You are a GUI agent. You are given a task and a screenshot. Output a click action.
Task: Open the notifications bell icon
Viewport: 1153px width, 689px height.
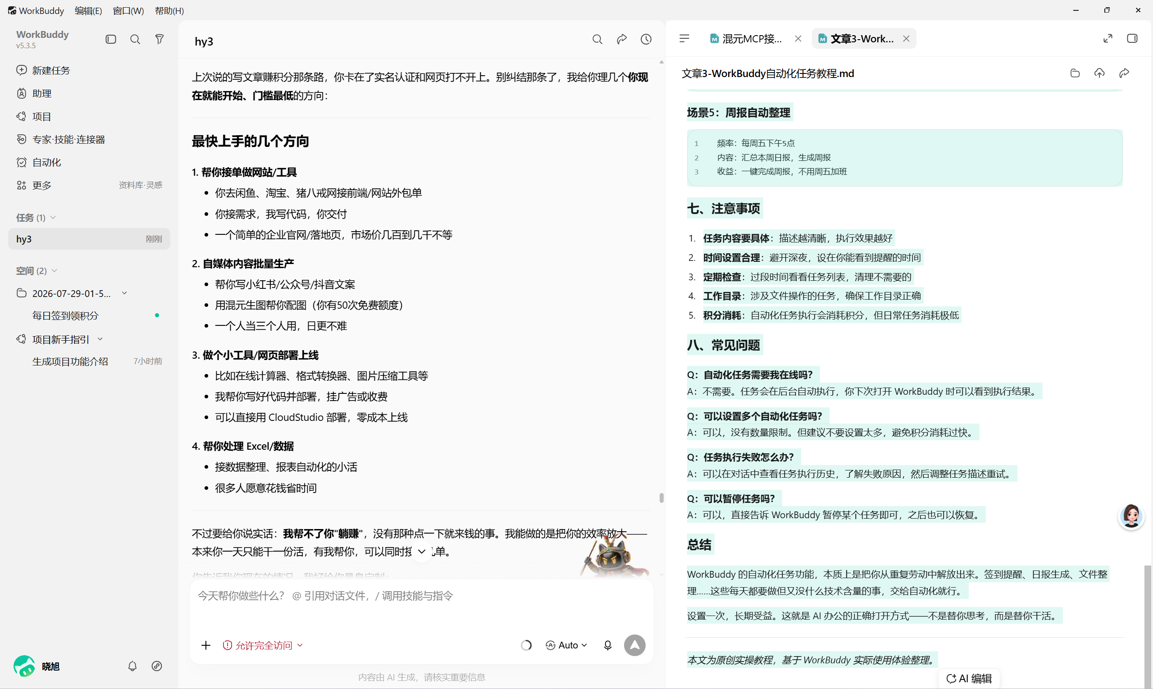(132, 666)
